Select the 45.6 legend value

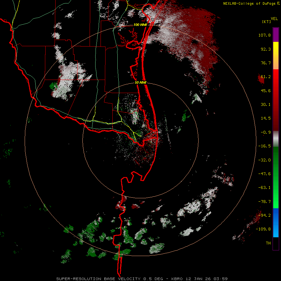(x=266, y=91)
